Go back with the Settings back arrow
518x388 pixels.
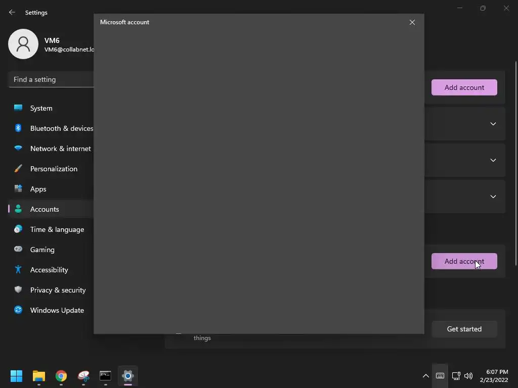pos(12,12)
